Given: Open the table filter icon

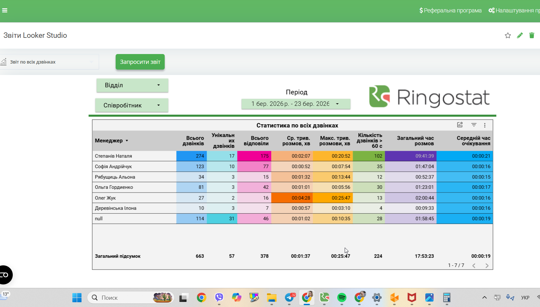Looking at the screenshot, I should [474, 125].
